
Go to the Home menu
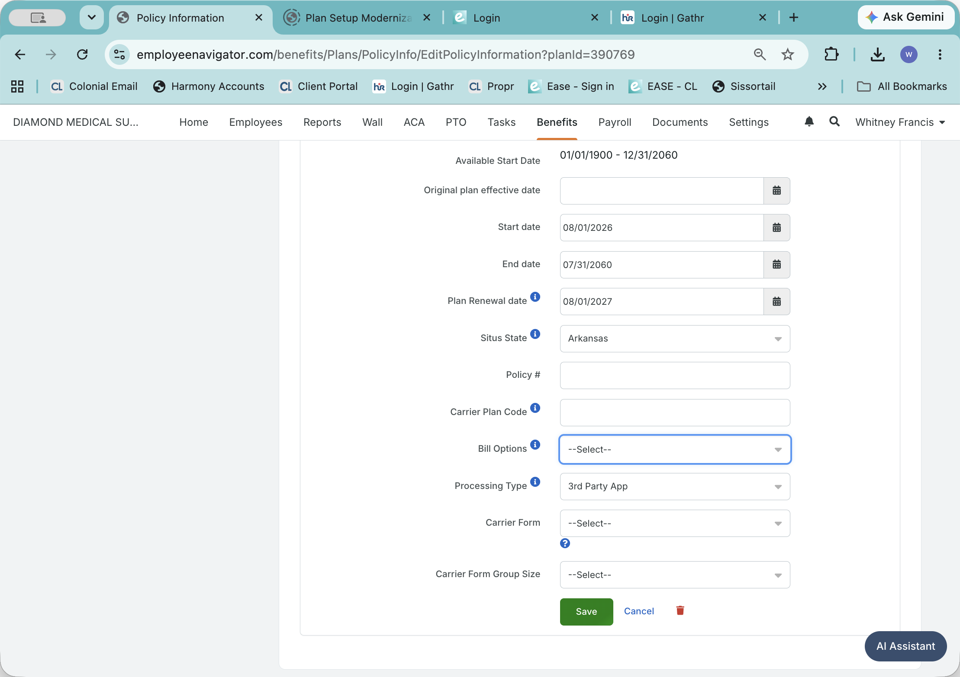[193, 122]
